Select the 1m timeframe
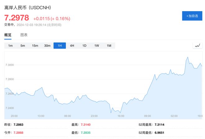The height and width of the screenshot is (139, 205). pos(10,46)
